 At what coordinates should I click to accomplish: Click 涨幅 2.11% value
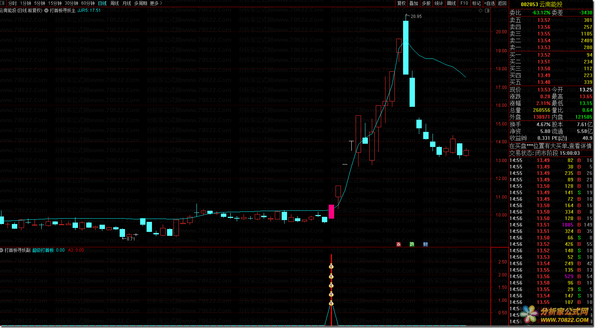click(x=543, y=103)
